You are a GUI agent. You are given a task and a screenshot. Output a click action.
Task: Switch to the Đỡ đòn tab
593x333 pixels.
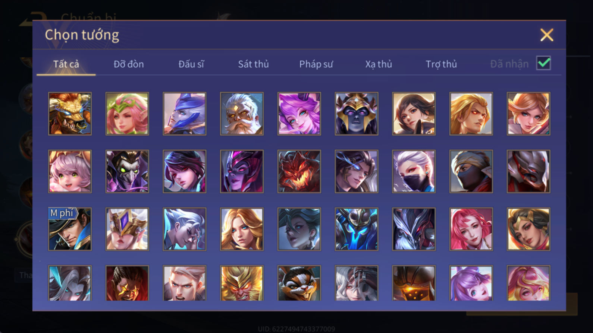(x=129, y=64)
